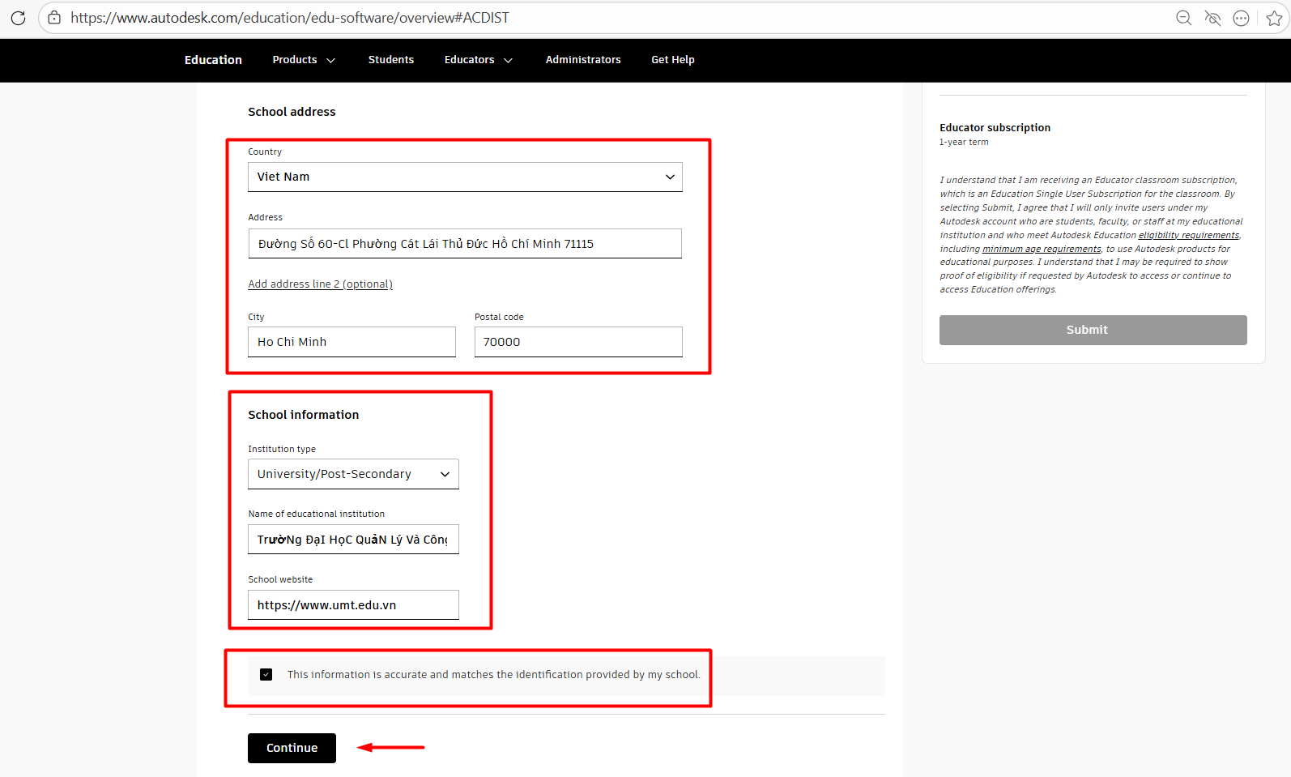The width and height of the screenshot is (1291, 777).
Task: Open the Country dropdown showing Viet Nam
Action: [x=465, y=177]
